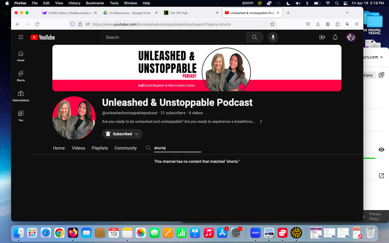Start voice search with microphone icon

pos(273,37)
